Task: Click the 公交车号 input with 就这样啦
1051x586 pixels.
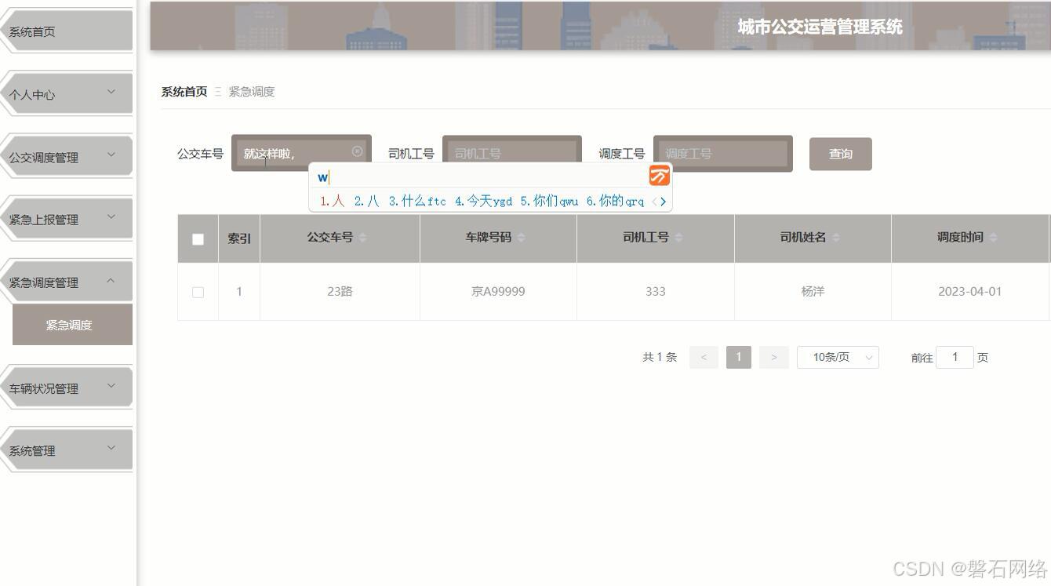Action: tap(301, 153)
